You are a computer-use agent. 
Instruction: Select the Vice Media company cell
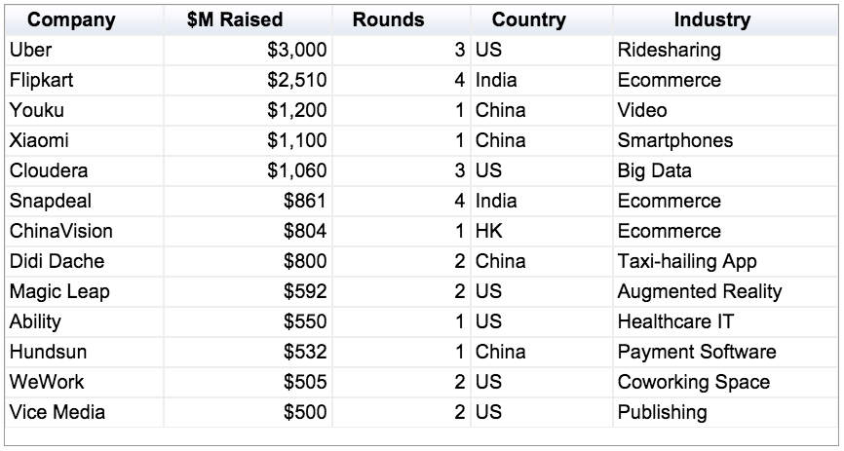point(85,412)
